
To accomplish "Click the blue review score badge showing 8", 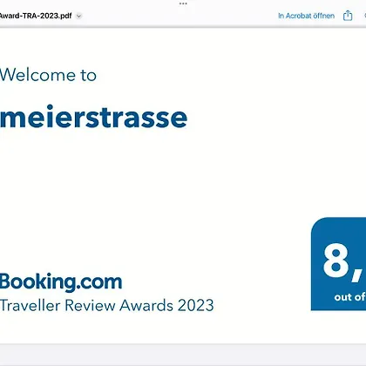I will [x=338, y=264].
